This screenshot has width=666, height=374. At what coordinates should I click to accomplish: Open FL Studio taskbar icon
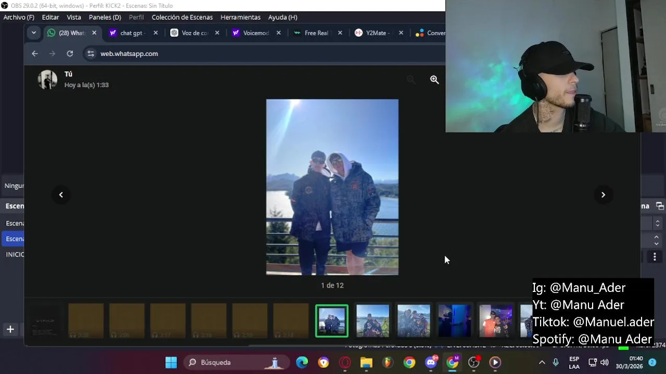388,363
